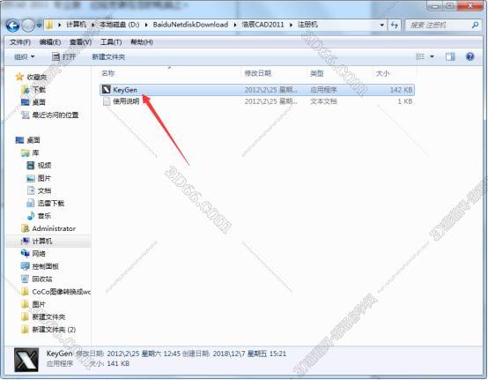This screenshot has width=488, height=380.
Task: Sort by 修改日期 column header
Action: (x=258, y=73)
